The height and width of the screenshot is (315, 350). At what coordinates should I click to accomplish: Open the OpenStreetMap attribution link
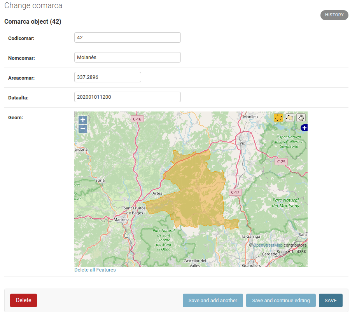point(268,245)
